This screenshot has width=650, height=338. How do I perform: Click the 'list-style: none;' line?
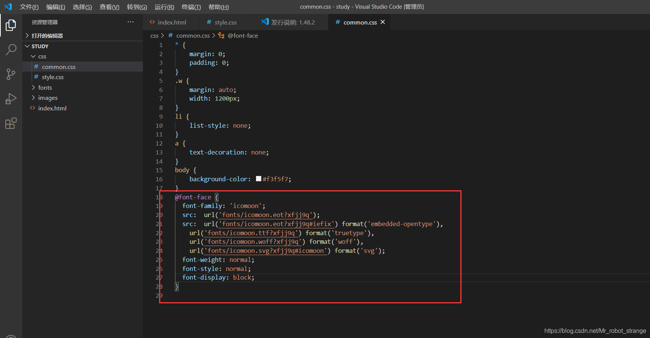[220, 125]
